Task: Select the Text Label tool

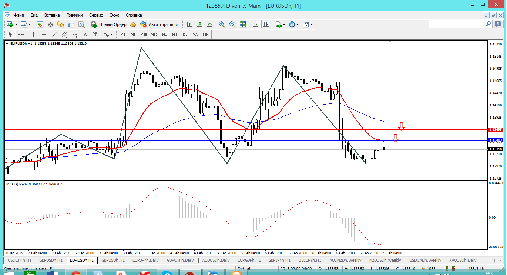Action: (x=95, y=34)
